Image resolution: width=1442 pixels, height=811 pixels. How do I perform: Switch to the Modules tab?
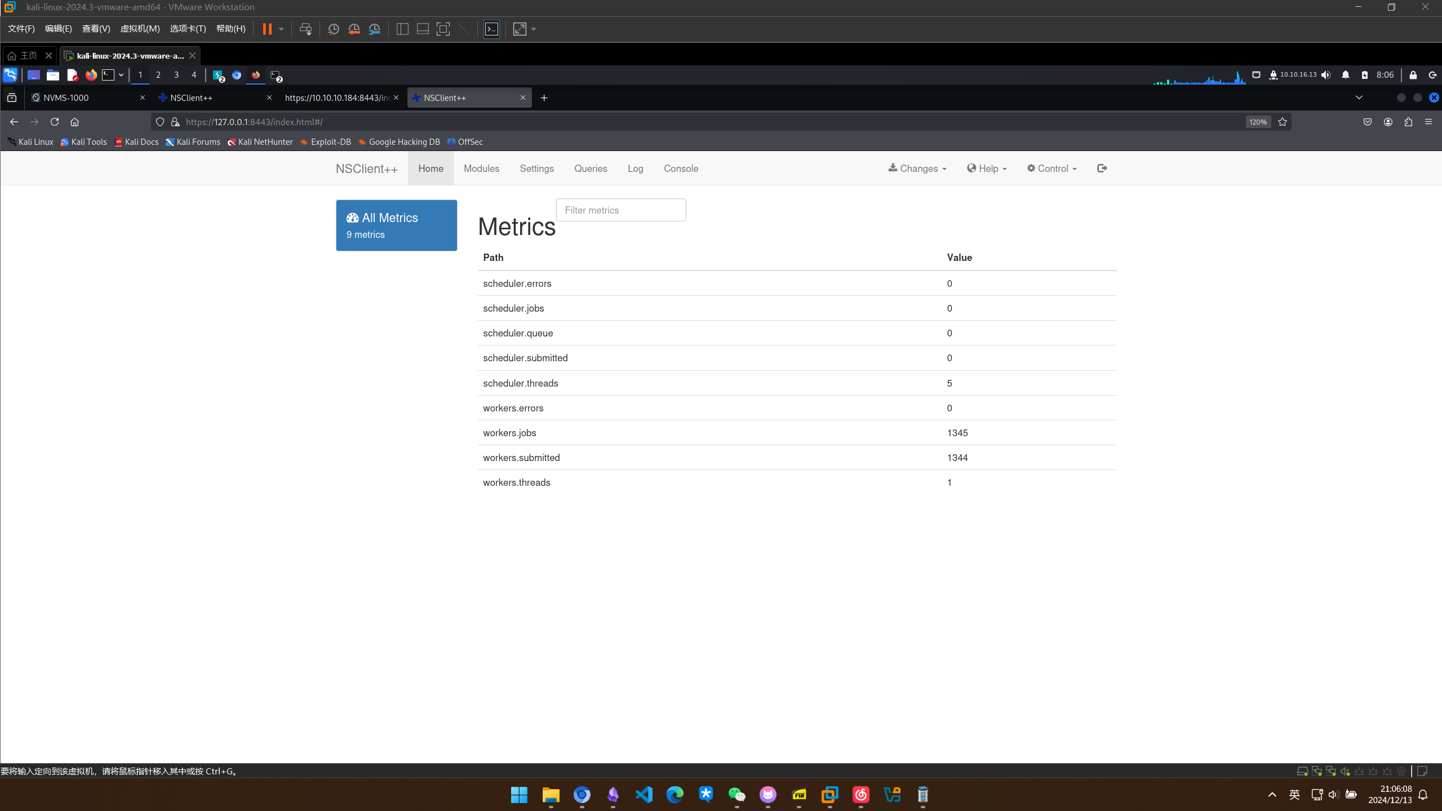point(481,169)
